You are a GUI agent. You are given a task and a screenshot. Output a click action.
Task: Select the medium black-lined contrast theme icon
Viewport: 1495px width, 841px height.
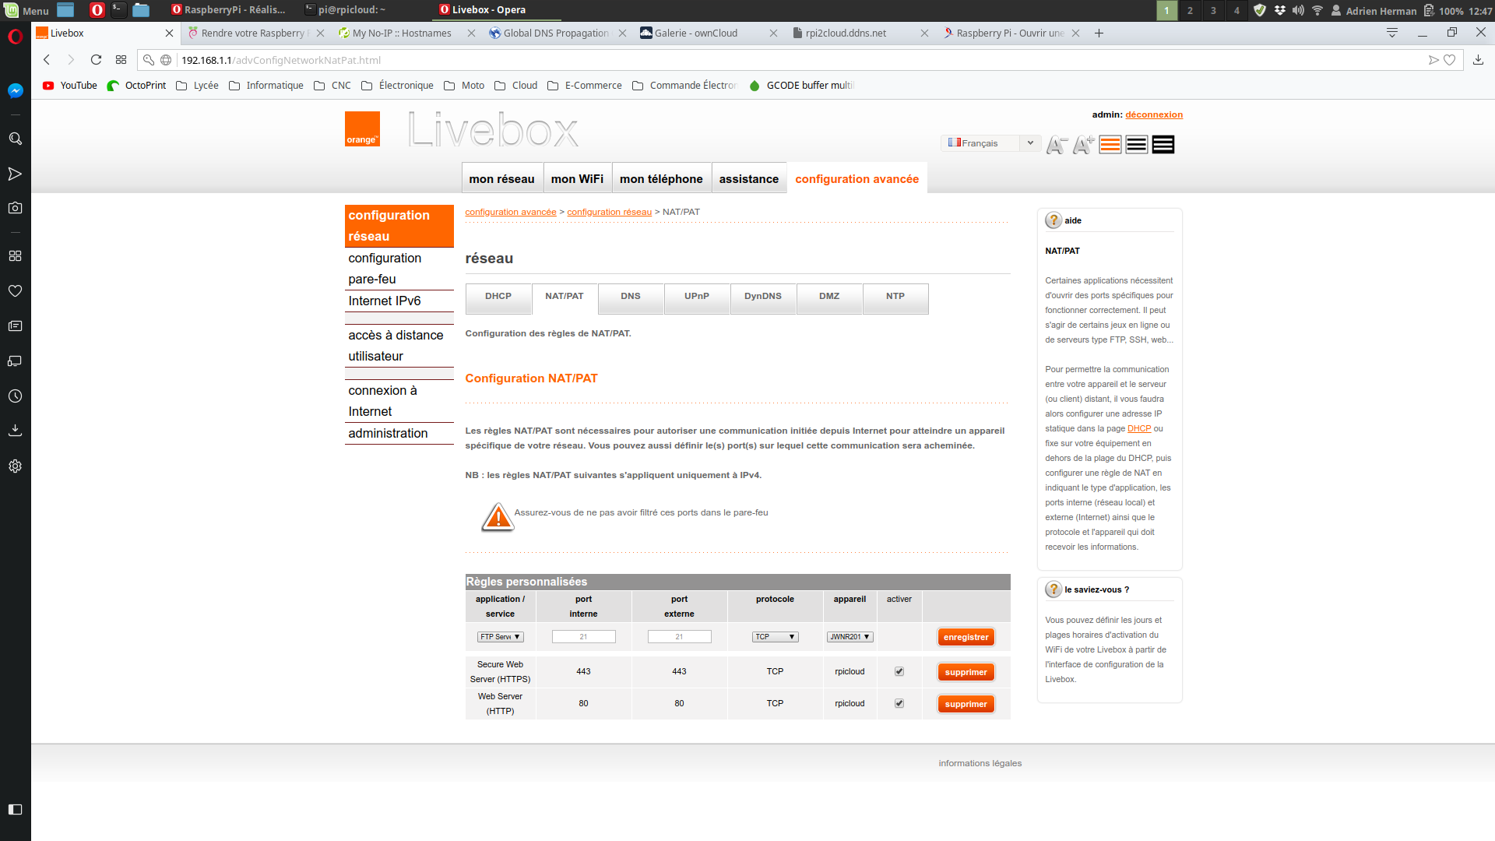click(1137, 145)
